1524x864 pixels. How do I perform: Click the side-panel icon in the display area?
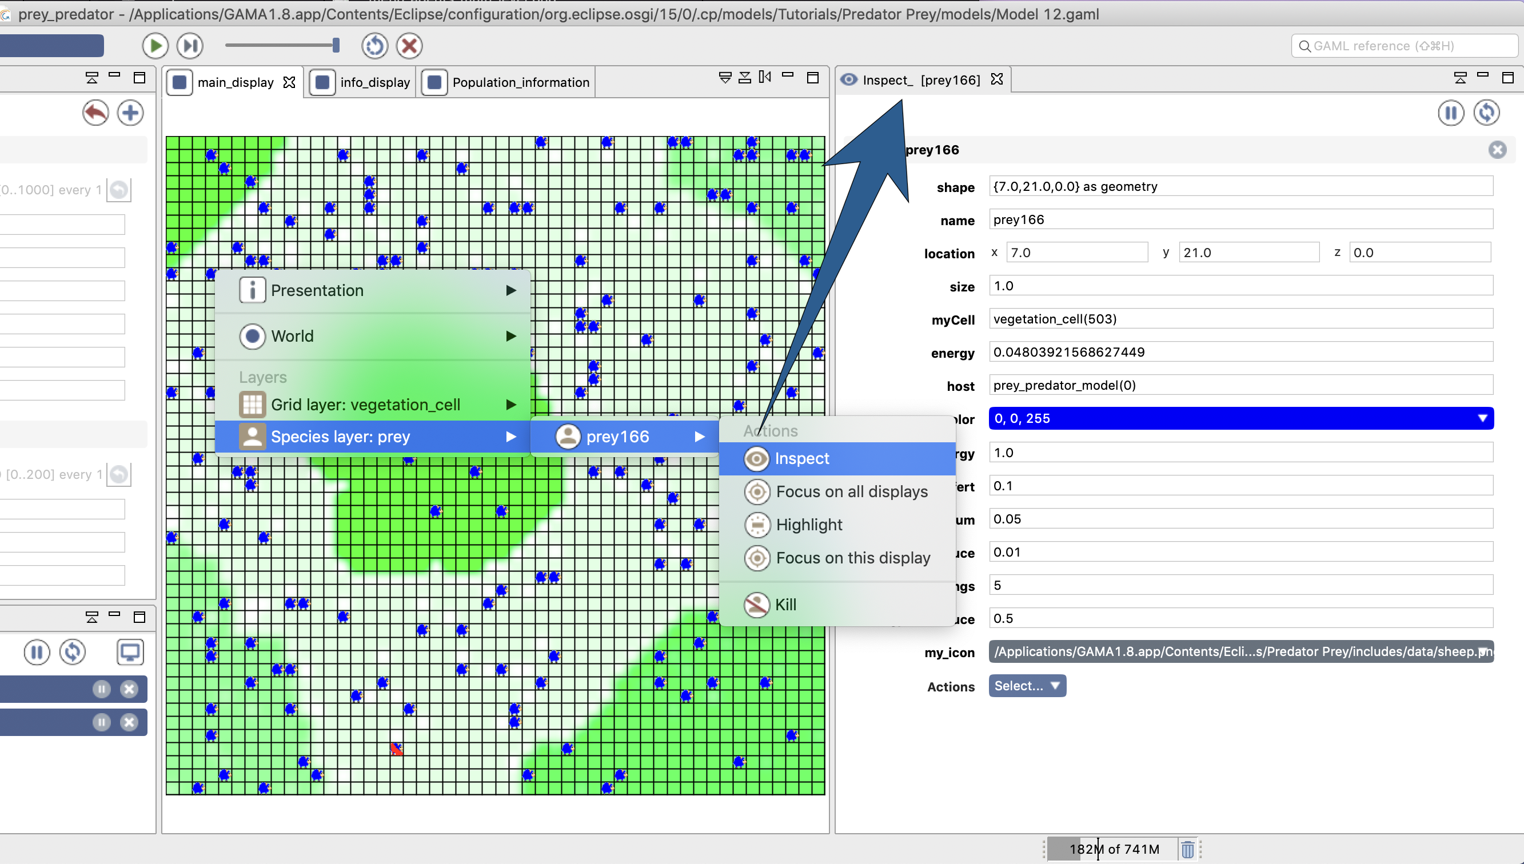tap(765, 77)
